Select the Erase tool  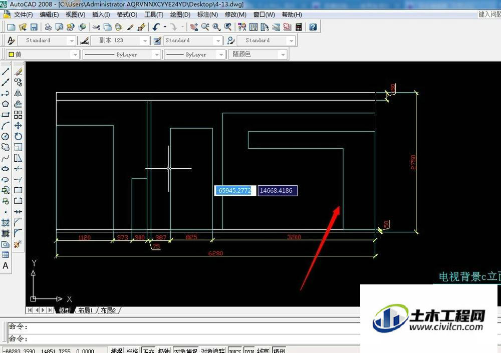tap(18, 72)
